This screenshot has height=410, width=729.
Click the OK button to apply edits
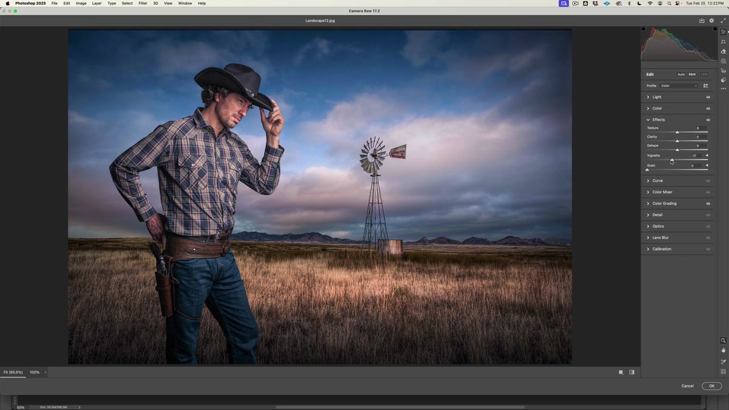coord(711,386)
